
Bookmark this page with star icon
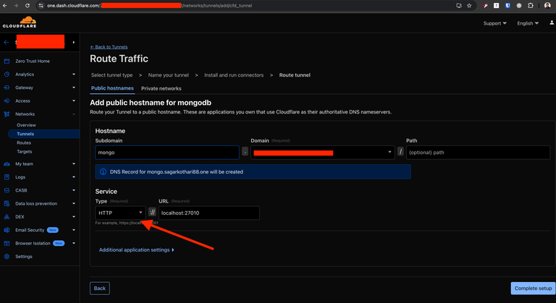[469, 5]
